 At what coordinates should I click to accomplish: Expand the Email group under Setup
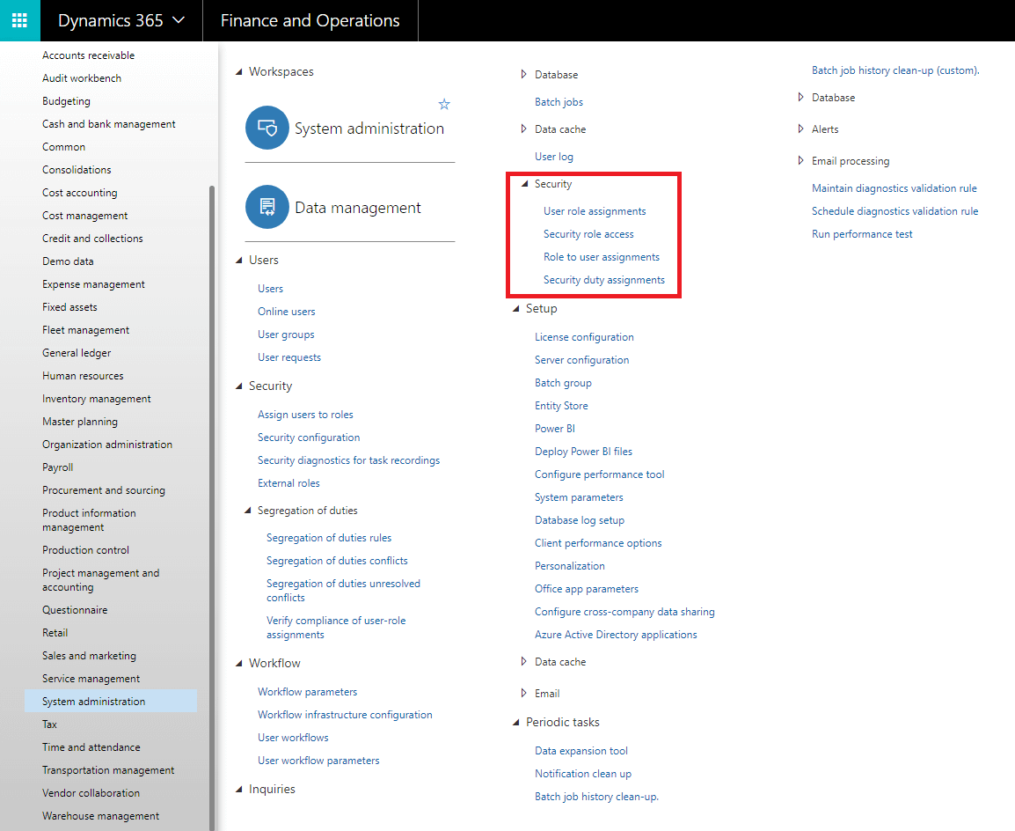[x=523, y=694]
